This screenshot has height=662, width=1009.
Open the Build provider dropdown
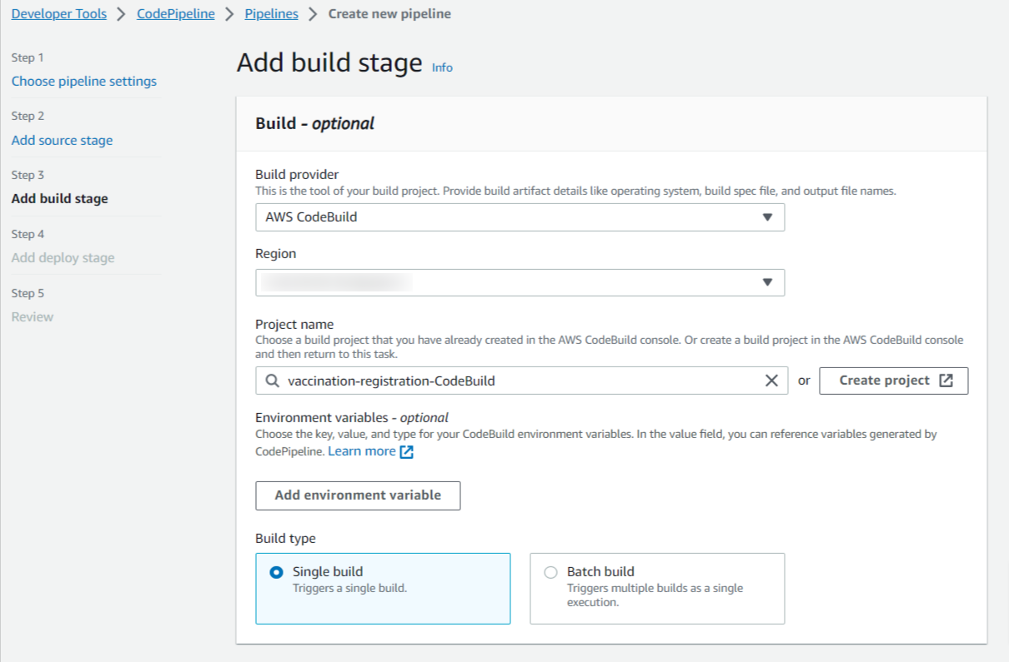point(520,217)
